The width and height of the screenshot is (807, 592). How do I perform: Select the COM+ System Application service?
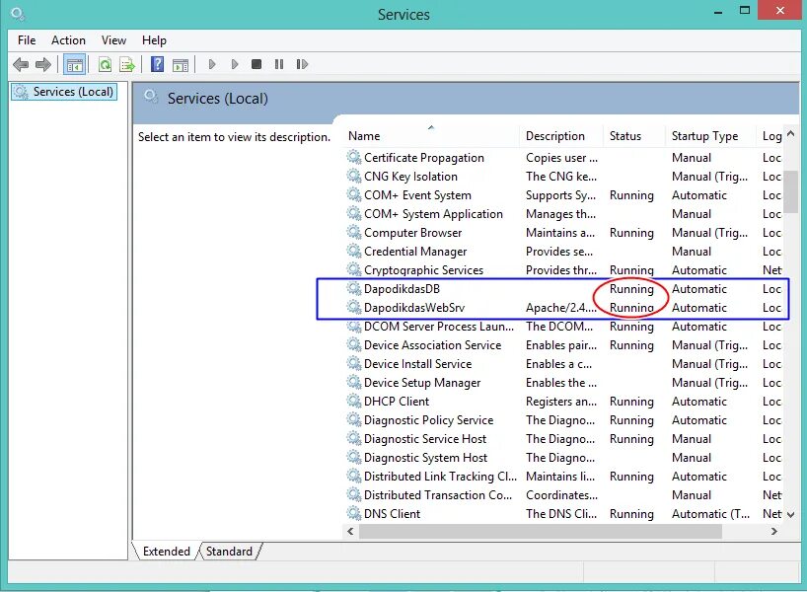click(563, 214)
